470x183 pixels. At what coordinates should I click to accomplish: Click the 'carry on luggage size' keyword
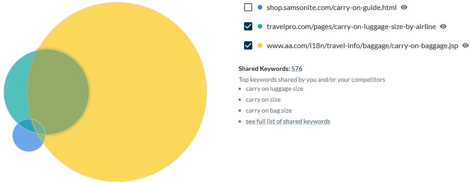pyautogui.click(x=275, y=89)
